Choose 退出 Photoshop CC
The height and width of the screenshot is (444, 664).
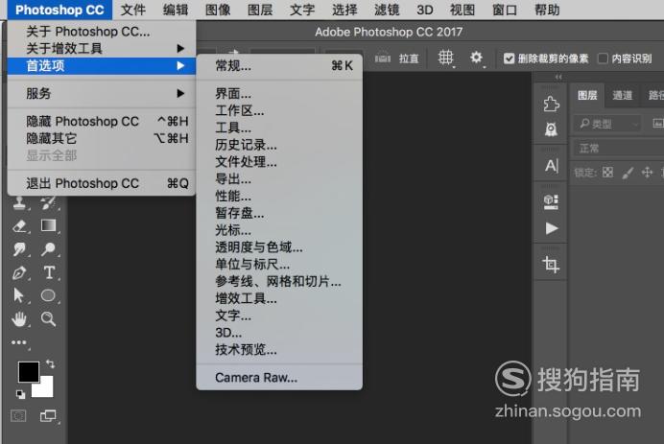click(x=101, y=183)
